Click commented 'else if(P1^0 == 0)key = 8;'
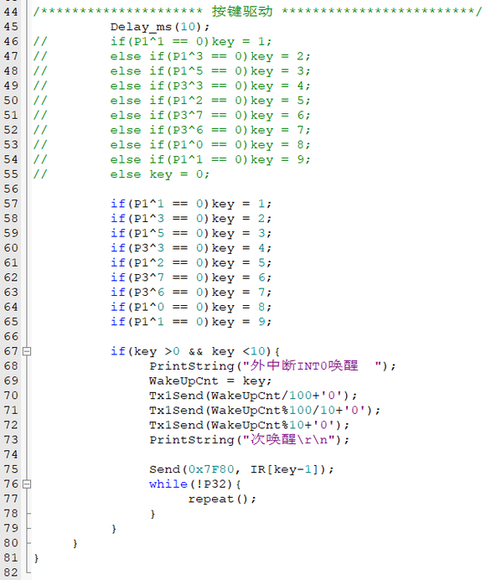The width and height of the screenshot is (486, 580). click(210, 145)
